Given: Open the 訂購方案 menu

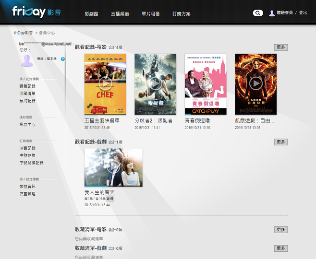Looking at the screenshot, I should [182, 14].
